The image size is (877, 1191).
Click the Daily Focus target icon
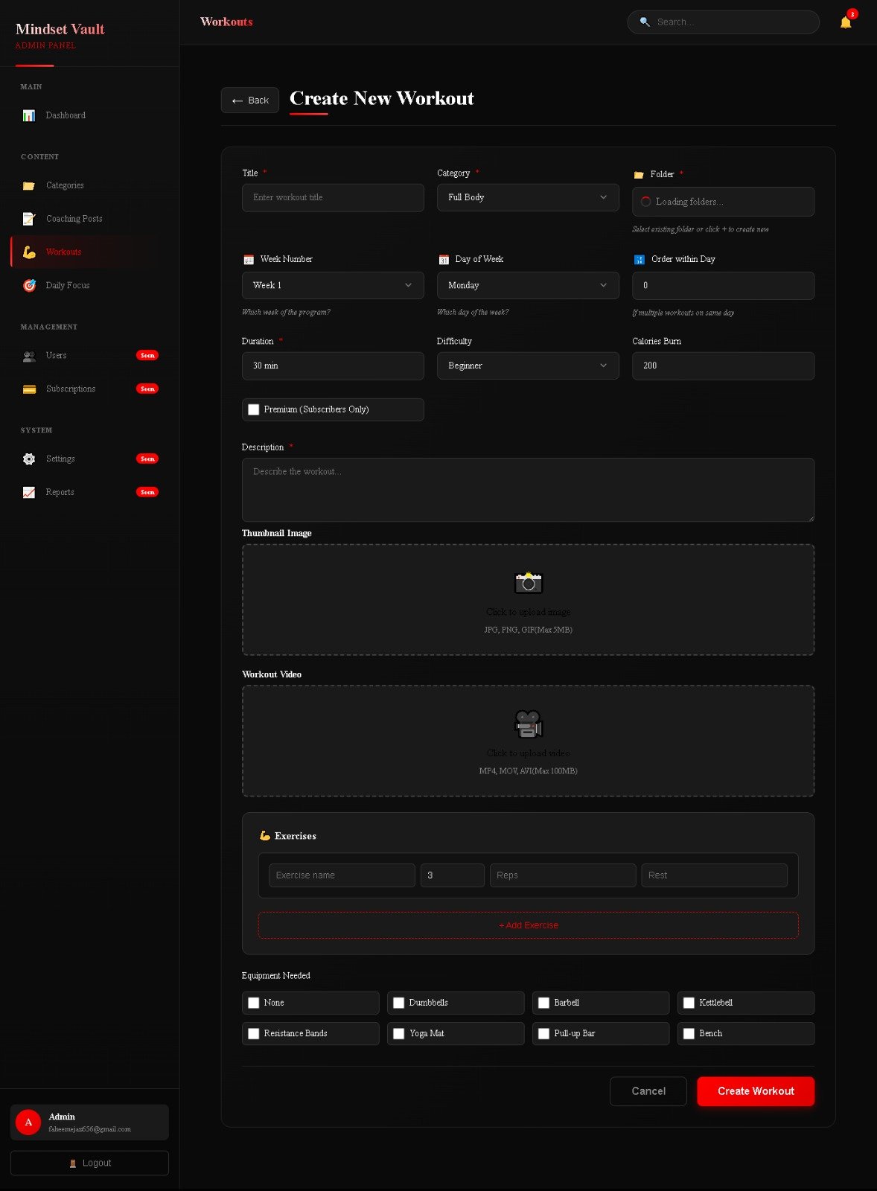[x=29, y=285]
